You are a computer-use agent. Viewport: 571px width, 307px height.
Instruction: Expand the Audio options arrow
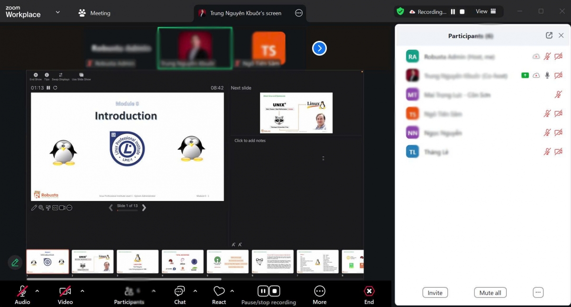tap(37, 291)
